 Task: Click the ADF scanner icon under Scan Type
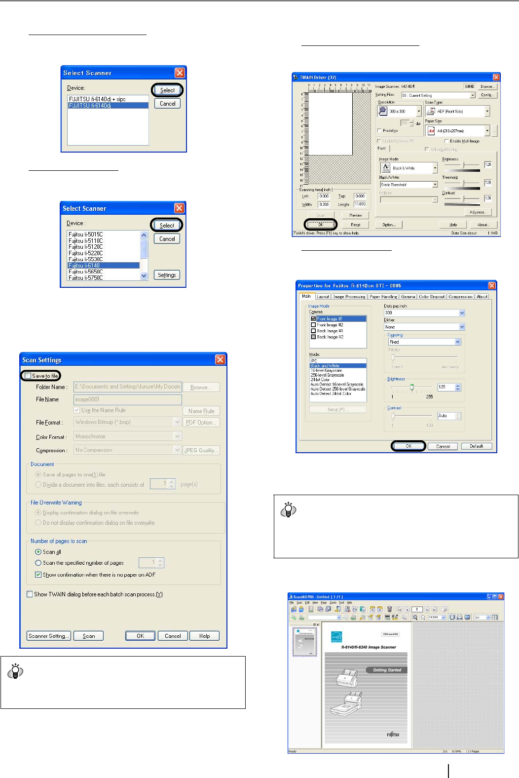pos(431,111)
